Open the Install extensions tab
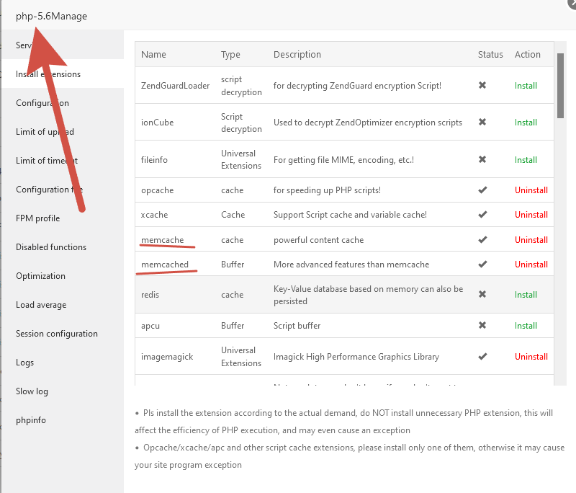 tap(48, 74)
